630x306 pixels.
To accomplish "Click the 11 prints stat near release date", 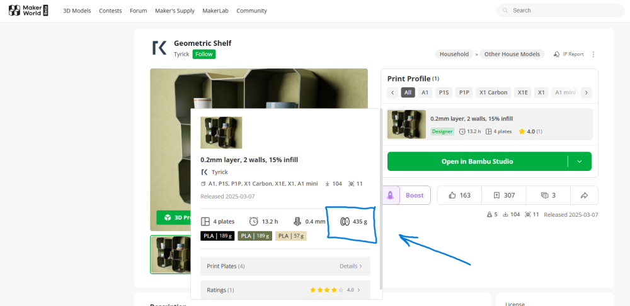I will tap(532, 215).
